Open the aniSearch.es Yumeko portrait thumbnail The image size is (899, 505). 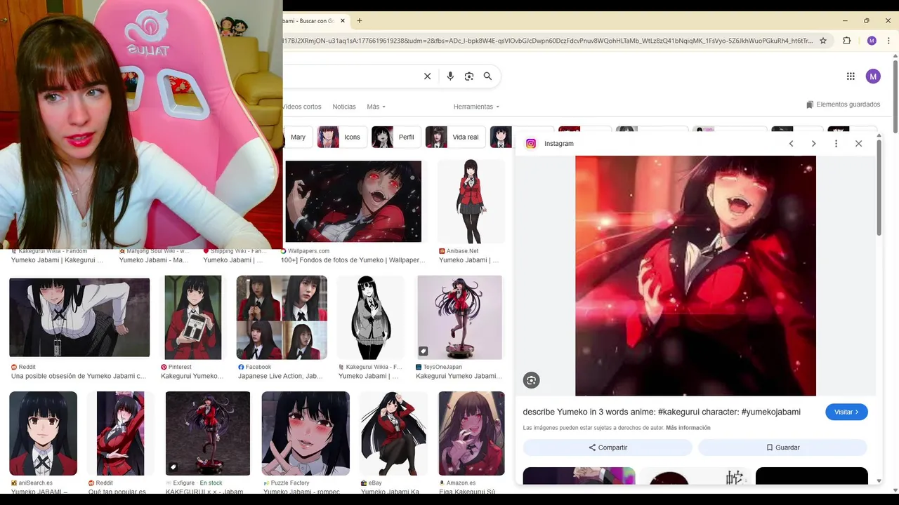(43, 433)
